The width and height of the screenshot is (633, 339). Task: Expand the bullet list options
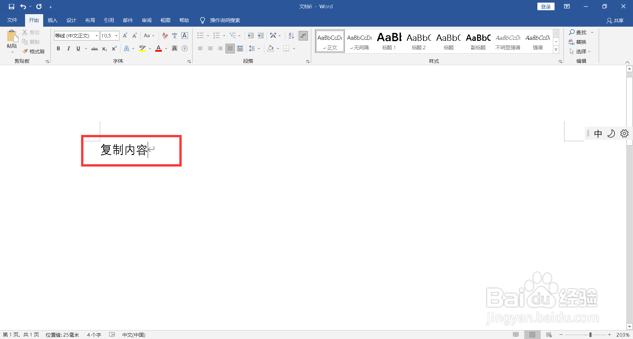(208, 36)
